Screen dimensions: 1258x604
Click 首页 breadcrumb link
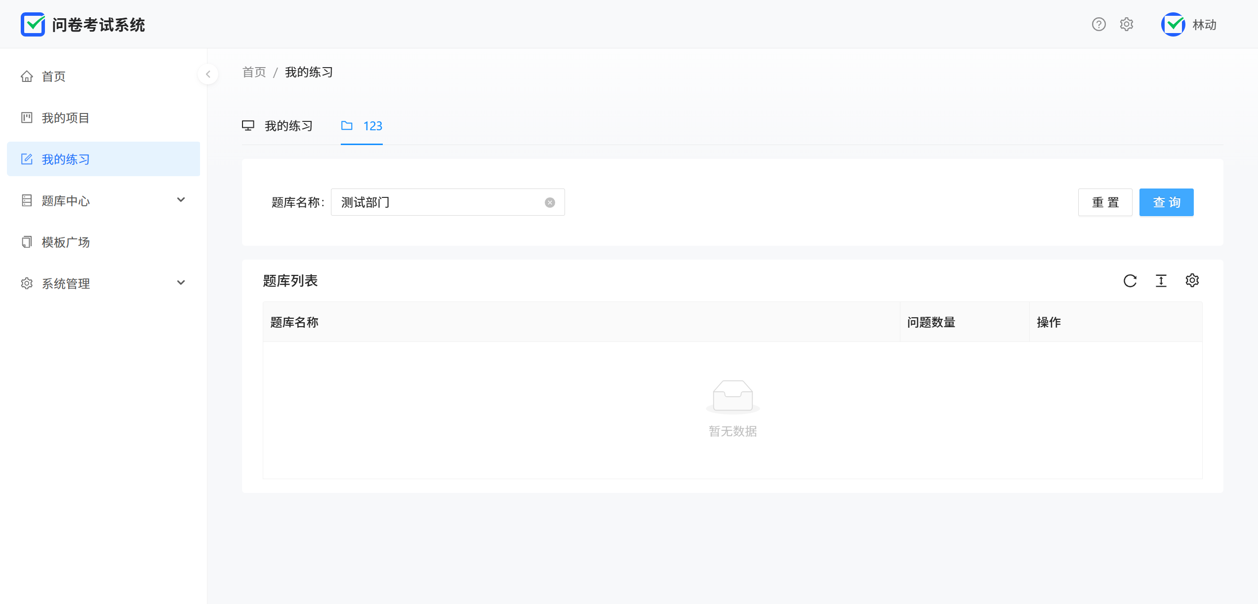click(254, 73)
